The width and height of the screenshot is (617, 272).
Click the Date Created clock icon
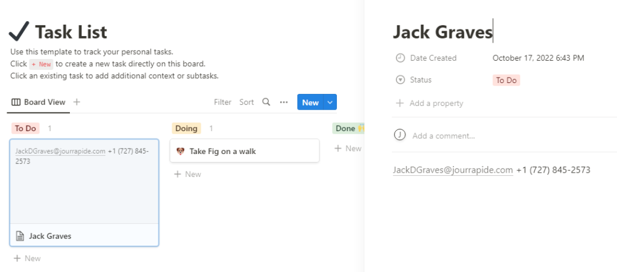point(400,58)
